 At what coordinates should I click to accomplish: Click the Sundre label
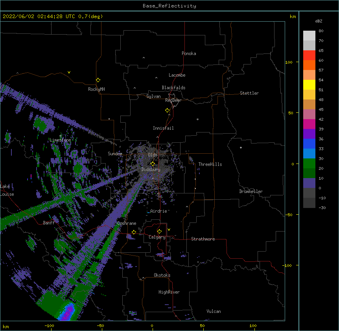[115, 154]
